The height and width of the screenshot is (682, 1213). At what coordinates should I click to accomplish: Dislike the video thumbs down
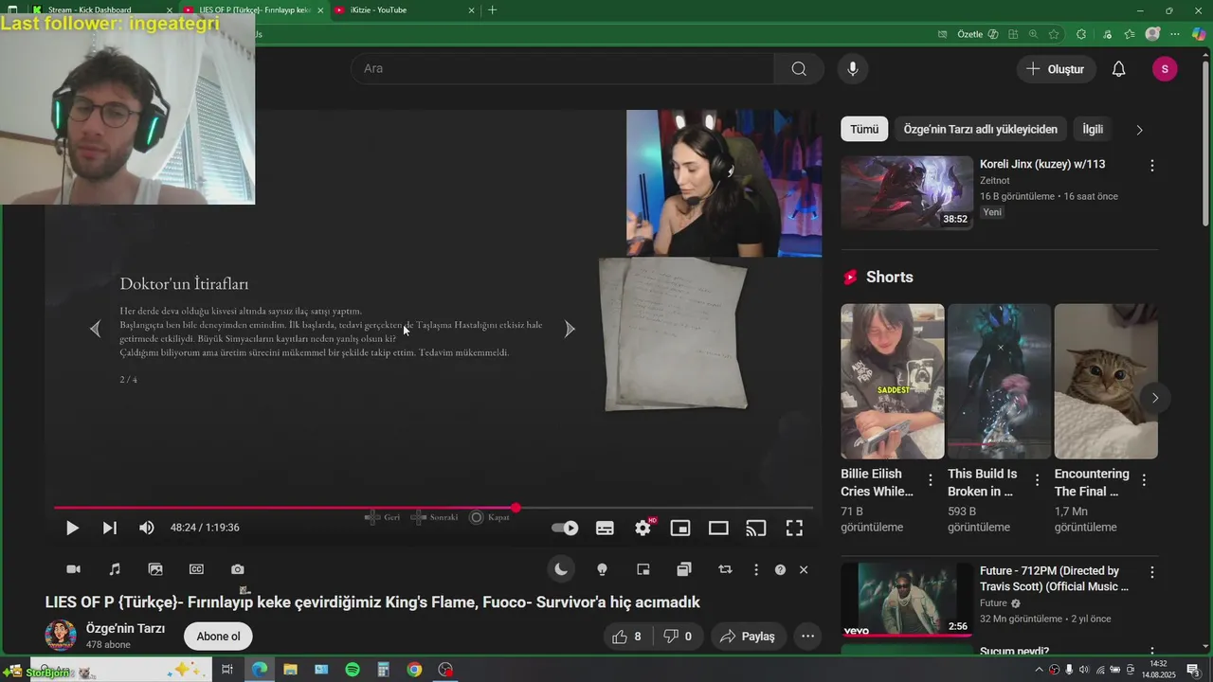tap(678, 637)
